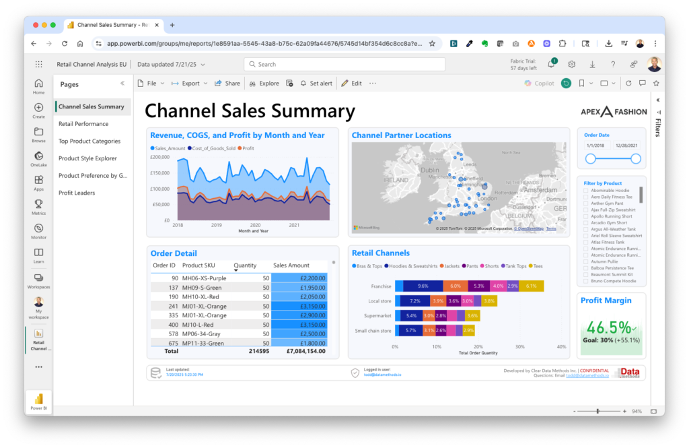Check the Abominable Hoodie product filter
The image size is (689, 448).
[x=586, y=191]
